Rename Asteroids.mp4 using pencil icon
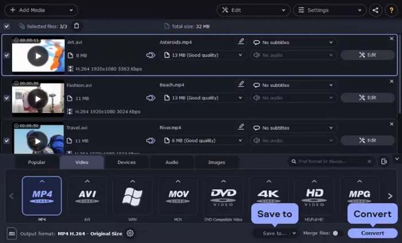This screenshot has height=243, width=402. point(241,42)
